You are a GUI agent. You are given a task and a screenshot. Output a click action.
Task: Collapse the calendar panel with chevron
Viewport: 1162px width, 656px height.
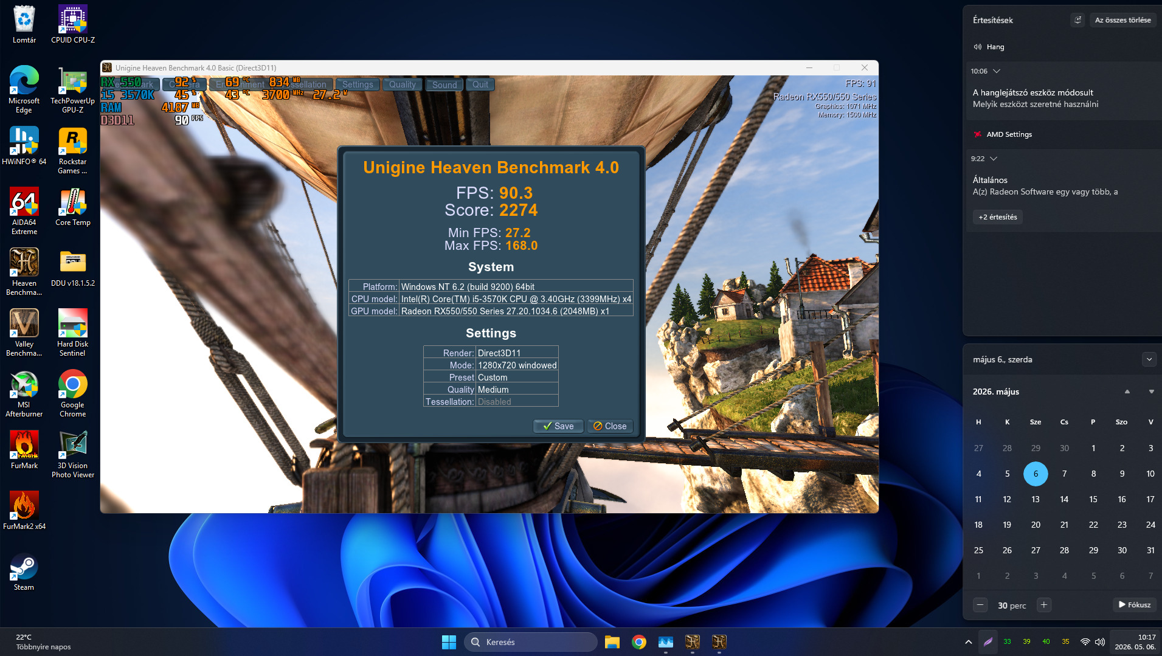click(x=1149, y=359)
